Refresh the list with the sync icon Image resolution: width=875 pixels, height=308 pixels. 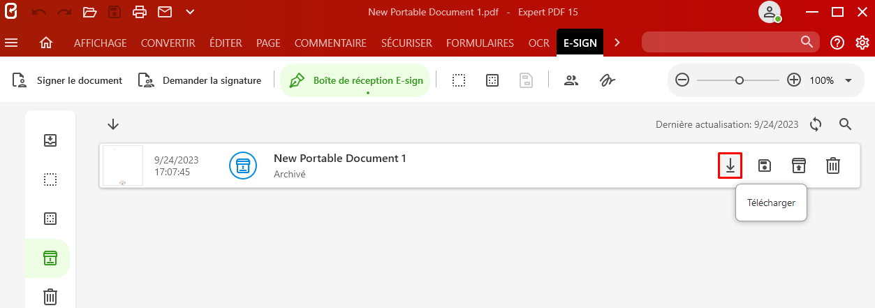pyautogui.click(x=816, y=124)
